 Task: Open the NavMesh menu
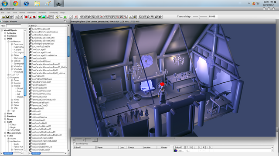click(31, 13)
